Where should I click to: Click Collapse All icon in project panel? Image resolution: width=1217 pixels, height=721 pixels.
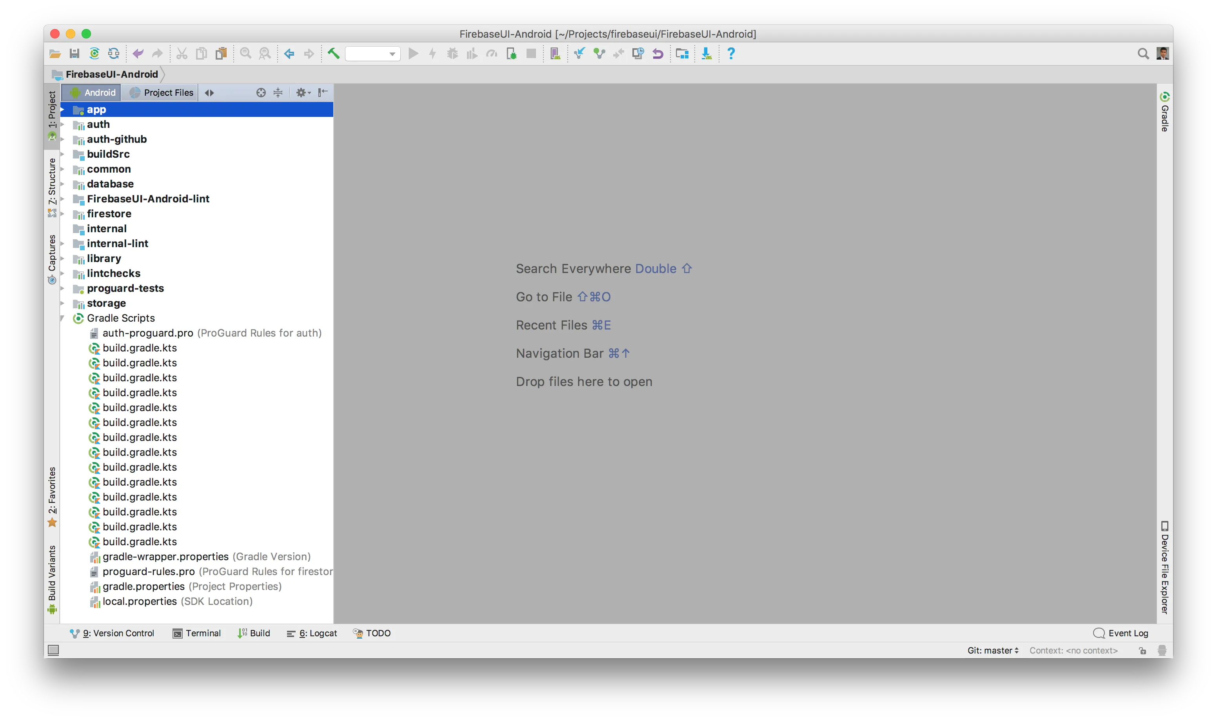pyautogui.click(x=278, y=92)
